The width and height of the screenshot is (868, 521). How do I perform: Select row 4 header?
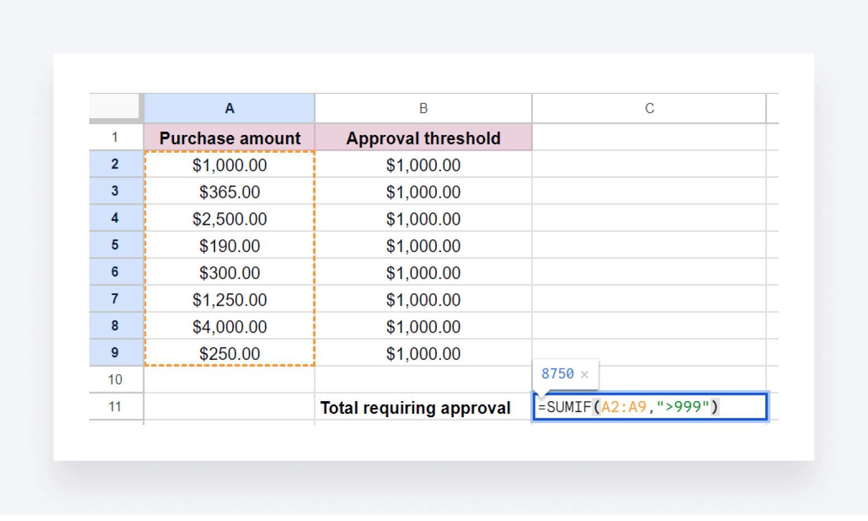pyautogui.click(x=115, y=218)
